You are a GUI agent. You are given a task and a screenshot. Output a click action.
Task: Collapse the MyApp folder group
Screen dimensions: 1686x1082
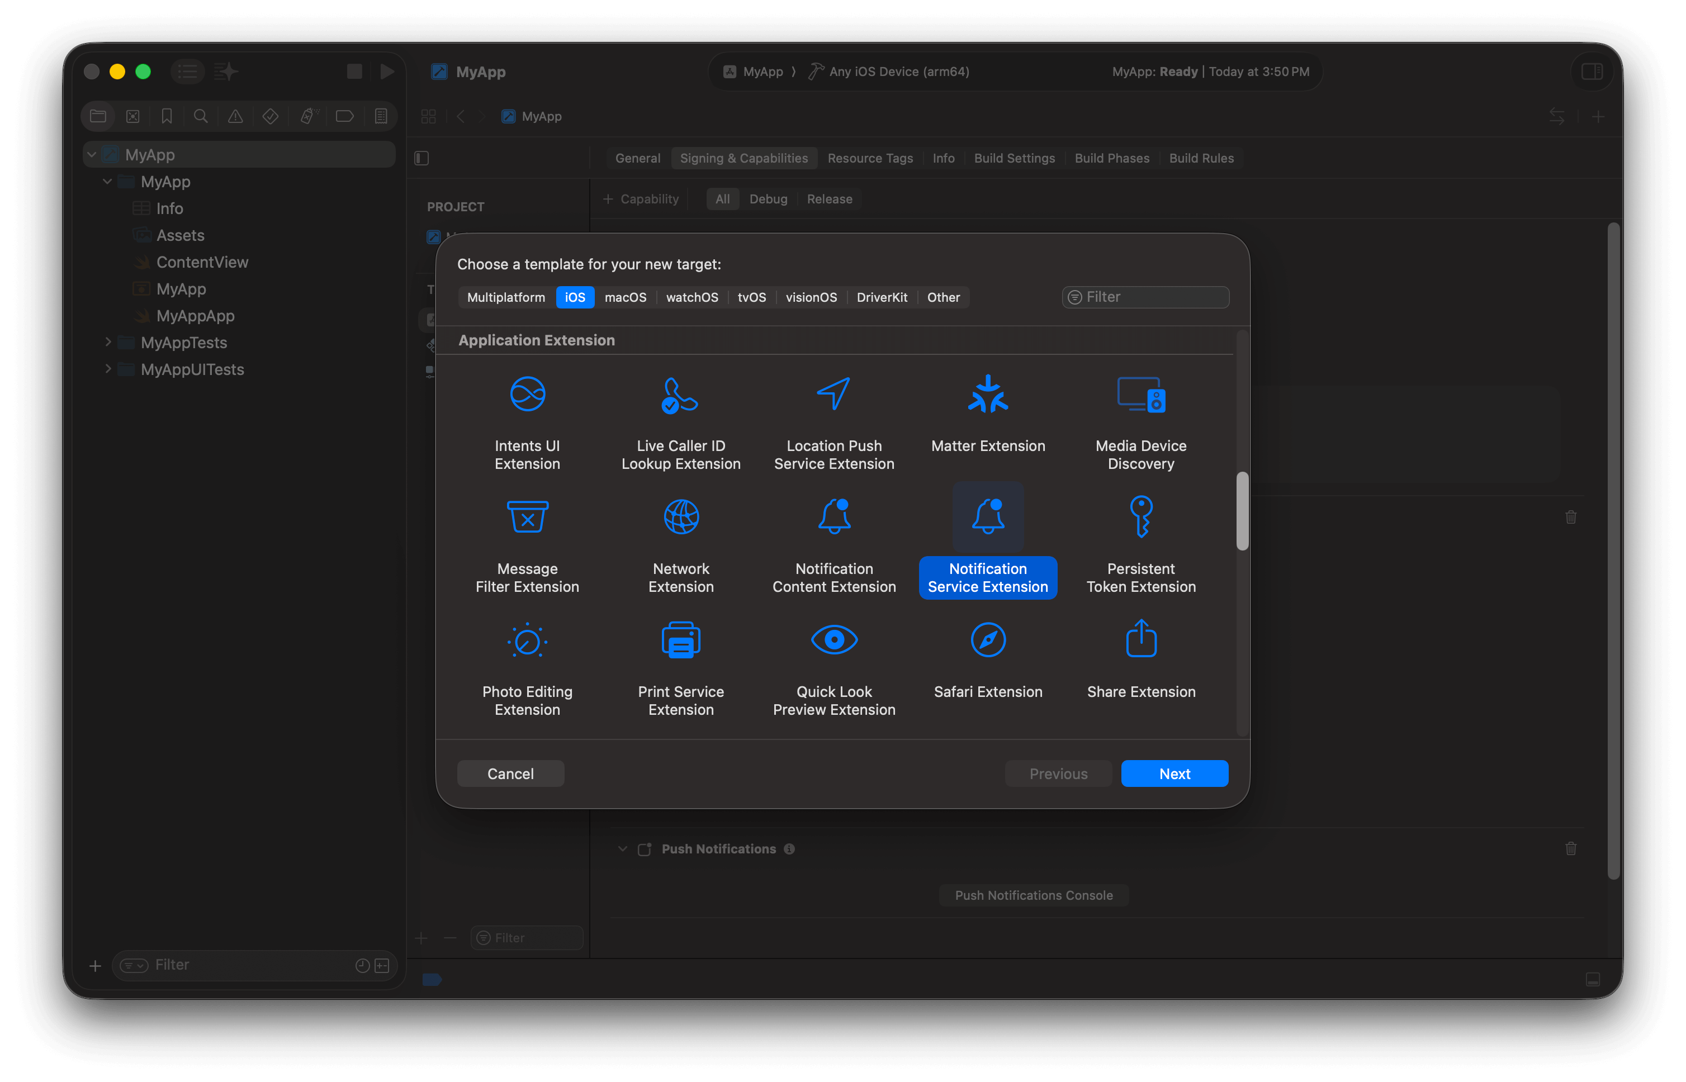pos(107,181)
